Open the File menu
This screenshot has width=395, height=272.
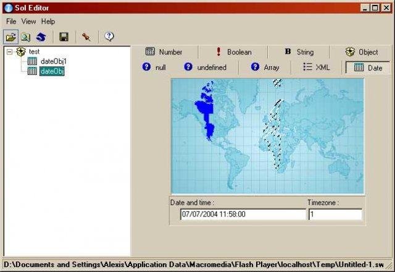click(x=11, y=22)
